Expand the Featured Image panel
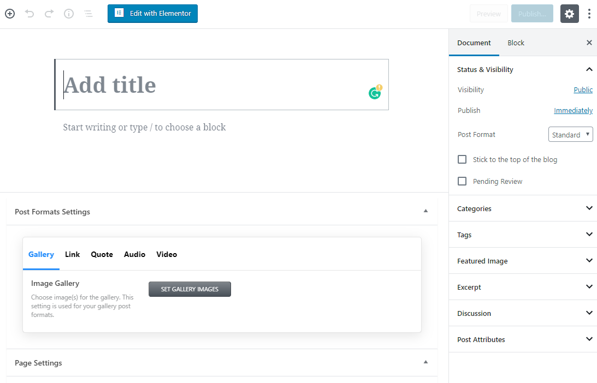597x383 pixels. pos(523,261)
